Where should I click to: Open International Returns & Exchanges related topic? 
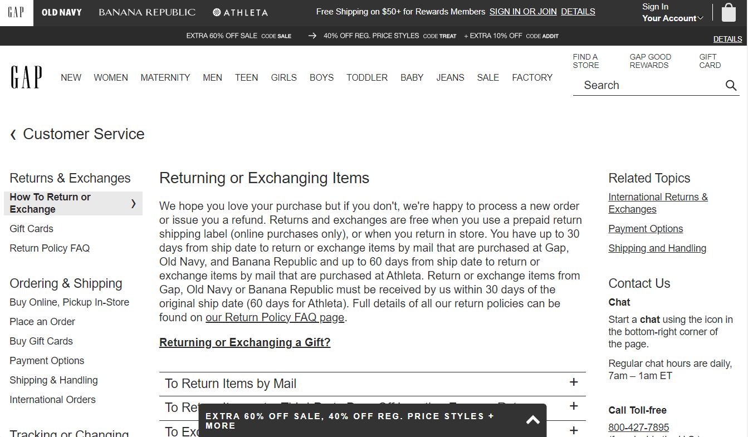click(x=658, y=203)
